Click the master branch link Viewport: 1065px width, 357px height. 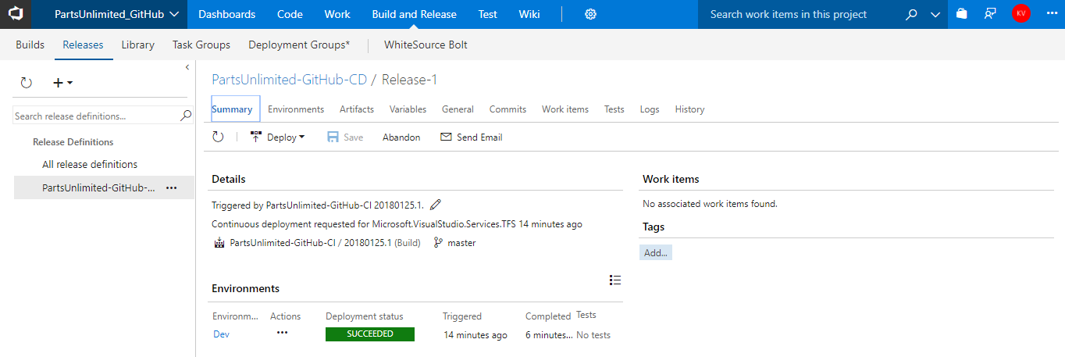(461, 243)
